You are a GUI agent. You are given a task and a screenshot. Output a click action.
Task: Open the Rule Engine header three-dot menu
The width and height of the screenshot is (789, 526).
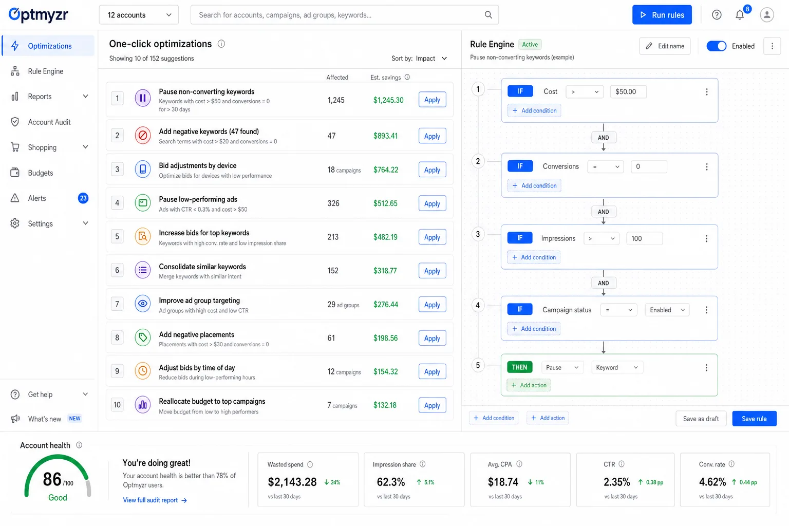pos(772,46)
